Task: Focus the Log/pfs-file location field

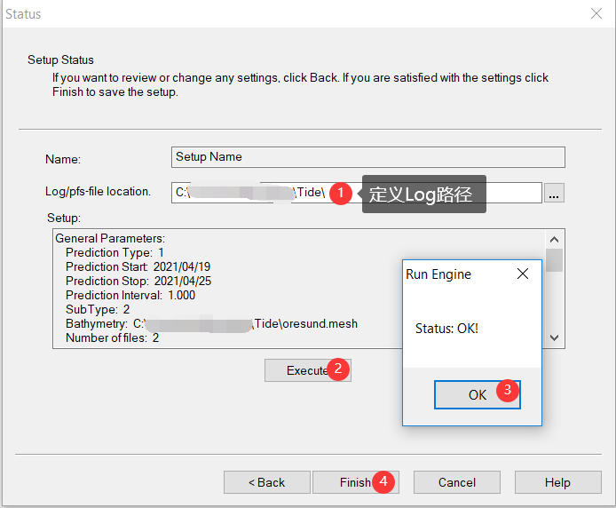Action: 249,193
